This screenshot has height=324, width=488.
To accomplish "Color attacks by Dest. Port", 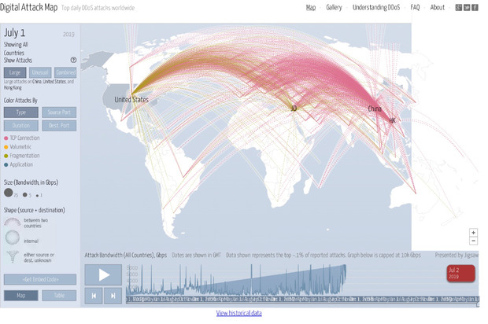I will (59, 126).
